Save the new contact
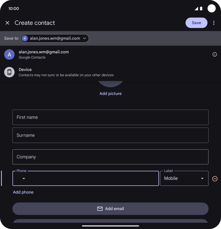This screenshot has width=221, height=229. click(196, 23)
